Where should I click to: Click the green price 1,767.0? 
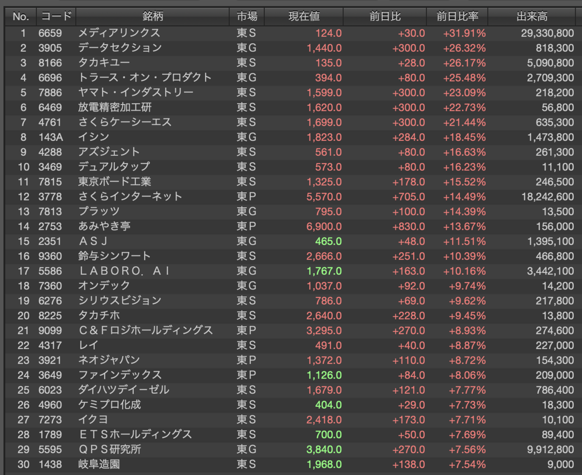click(x=324, y=271)
